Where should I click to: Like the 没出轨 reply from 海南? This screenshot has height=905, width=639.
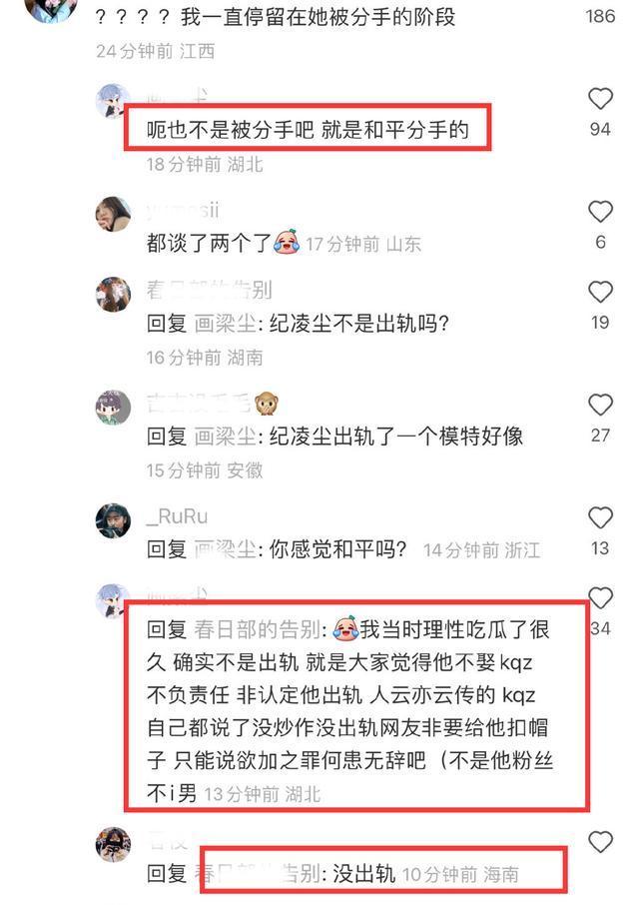tap(600, 842)
